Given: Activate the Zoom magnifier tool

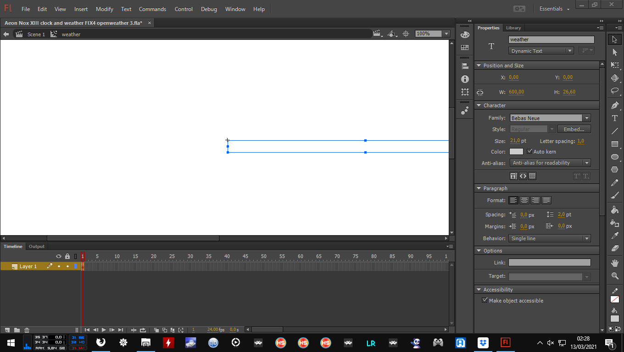Looking at the screenshot, I should pyautogui.click(x=615, y=276).
